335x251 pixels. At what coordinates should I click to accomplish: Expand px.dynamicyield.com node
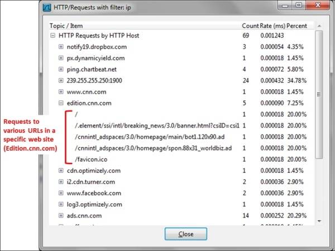61,58
